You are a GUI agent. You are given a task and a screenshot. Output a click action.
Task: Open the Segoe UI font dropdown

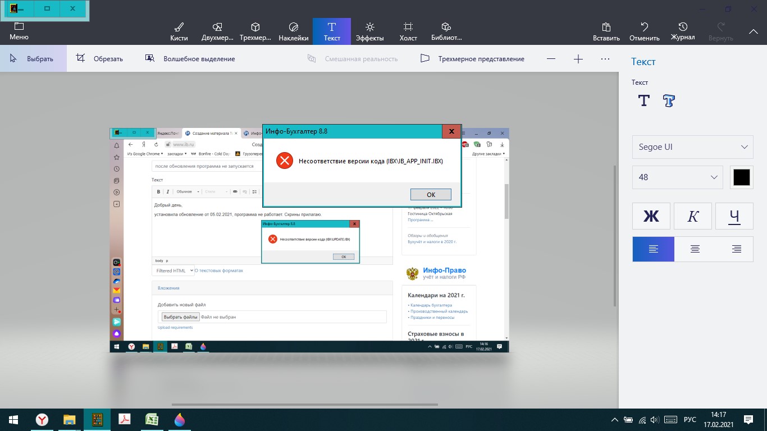pyautogui.click(x=693, y=147)
